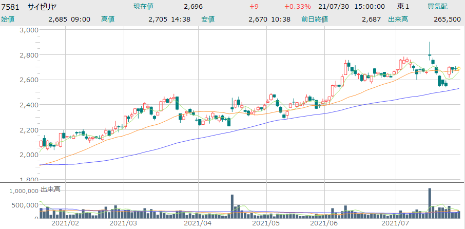
Task: Click the 東1 market label
Action: click(x=403, y=7)
